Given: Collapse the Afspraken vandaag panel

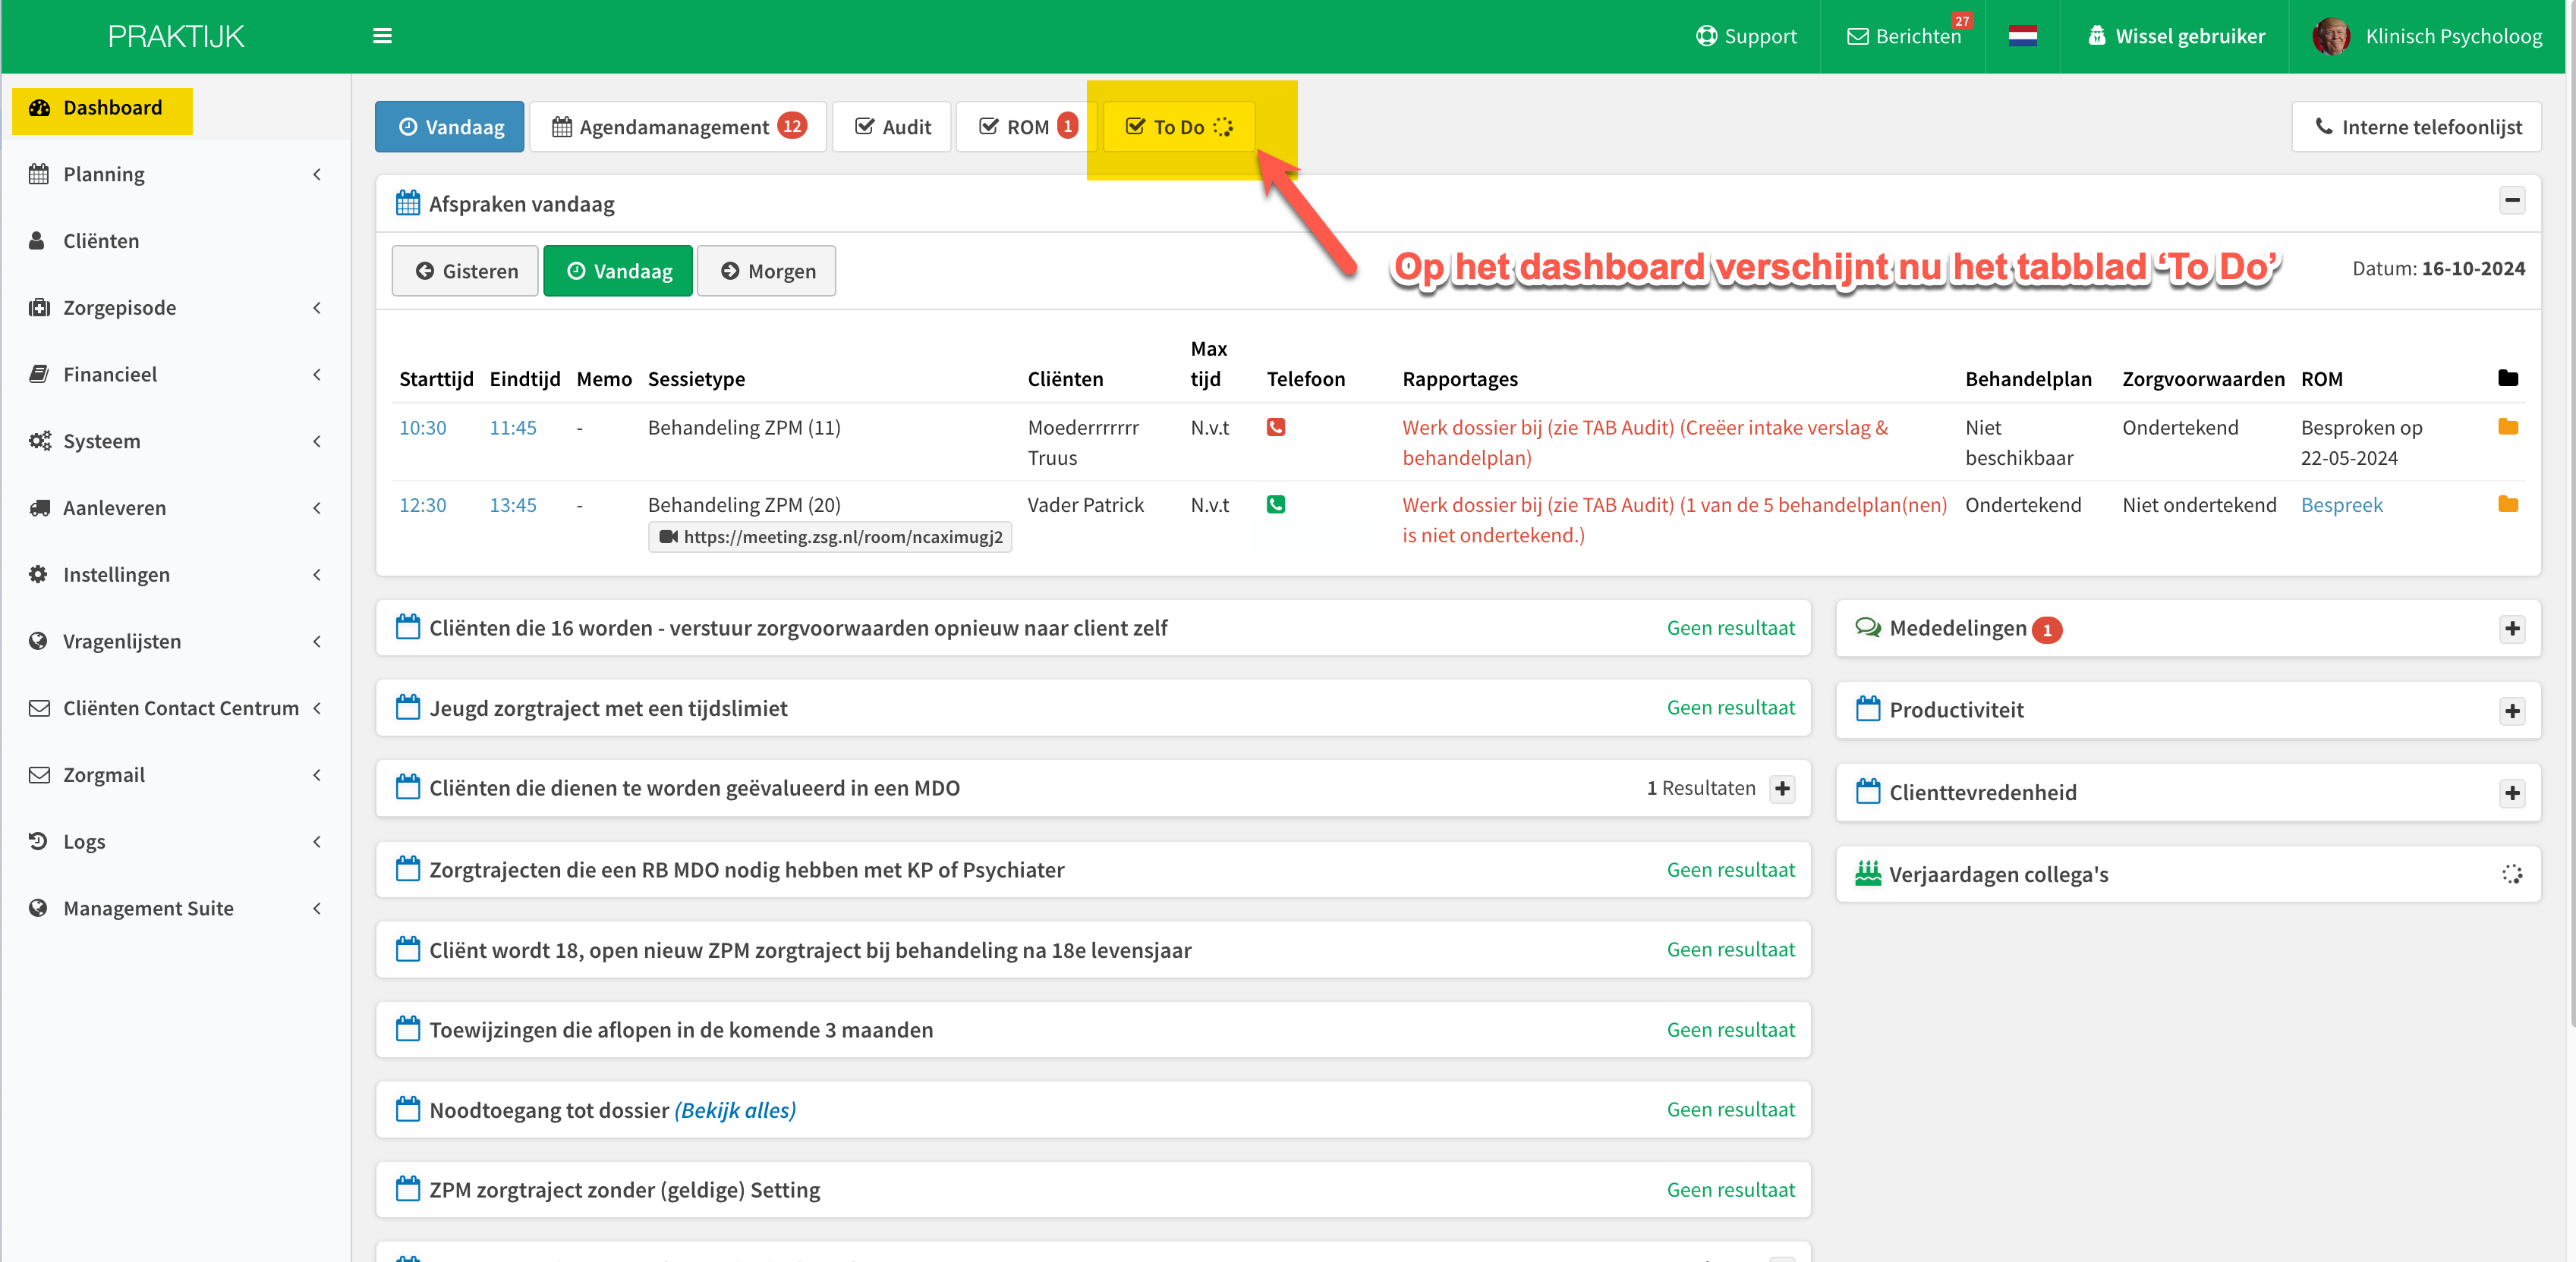Looking at the screenshot, I should pos(2512,201).
